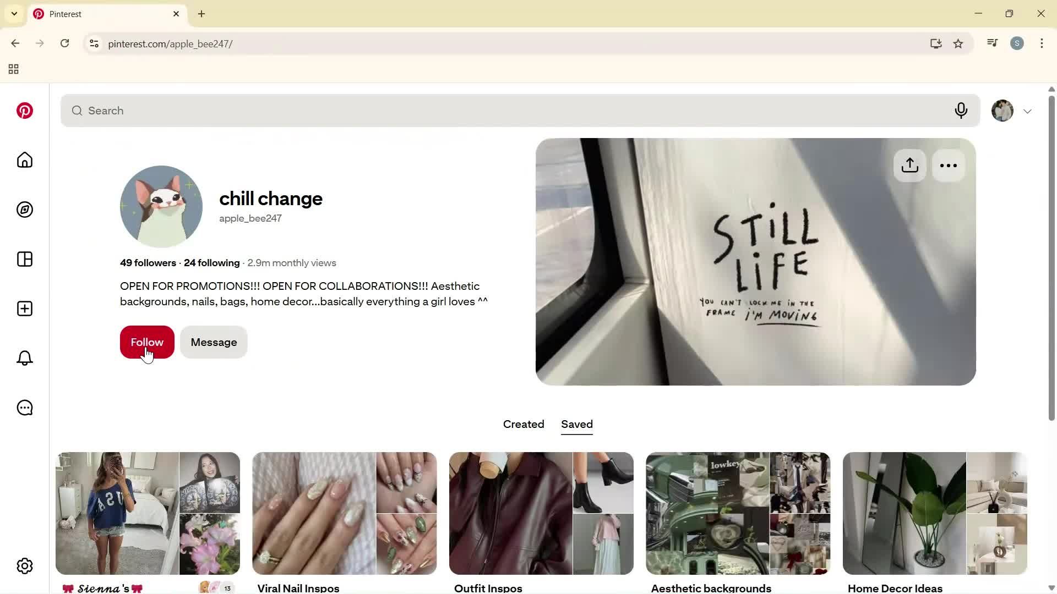1057x594 pixels.
Task: Expand the browser tab list dropdown arrow
Action: [x=14, y=14]
